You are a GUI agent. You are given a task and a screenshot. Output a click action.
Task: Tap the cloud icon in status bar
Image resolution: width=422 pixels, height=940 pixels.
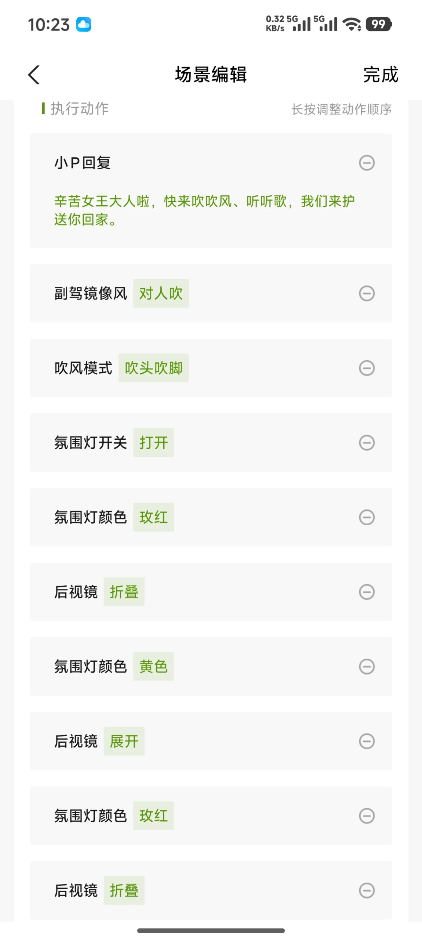pos(84,25)
